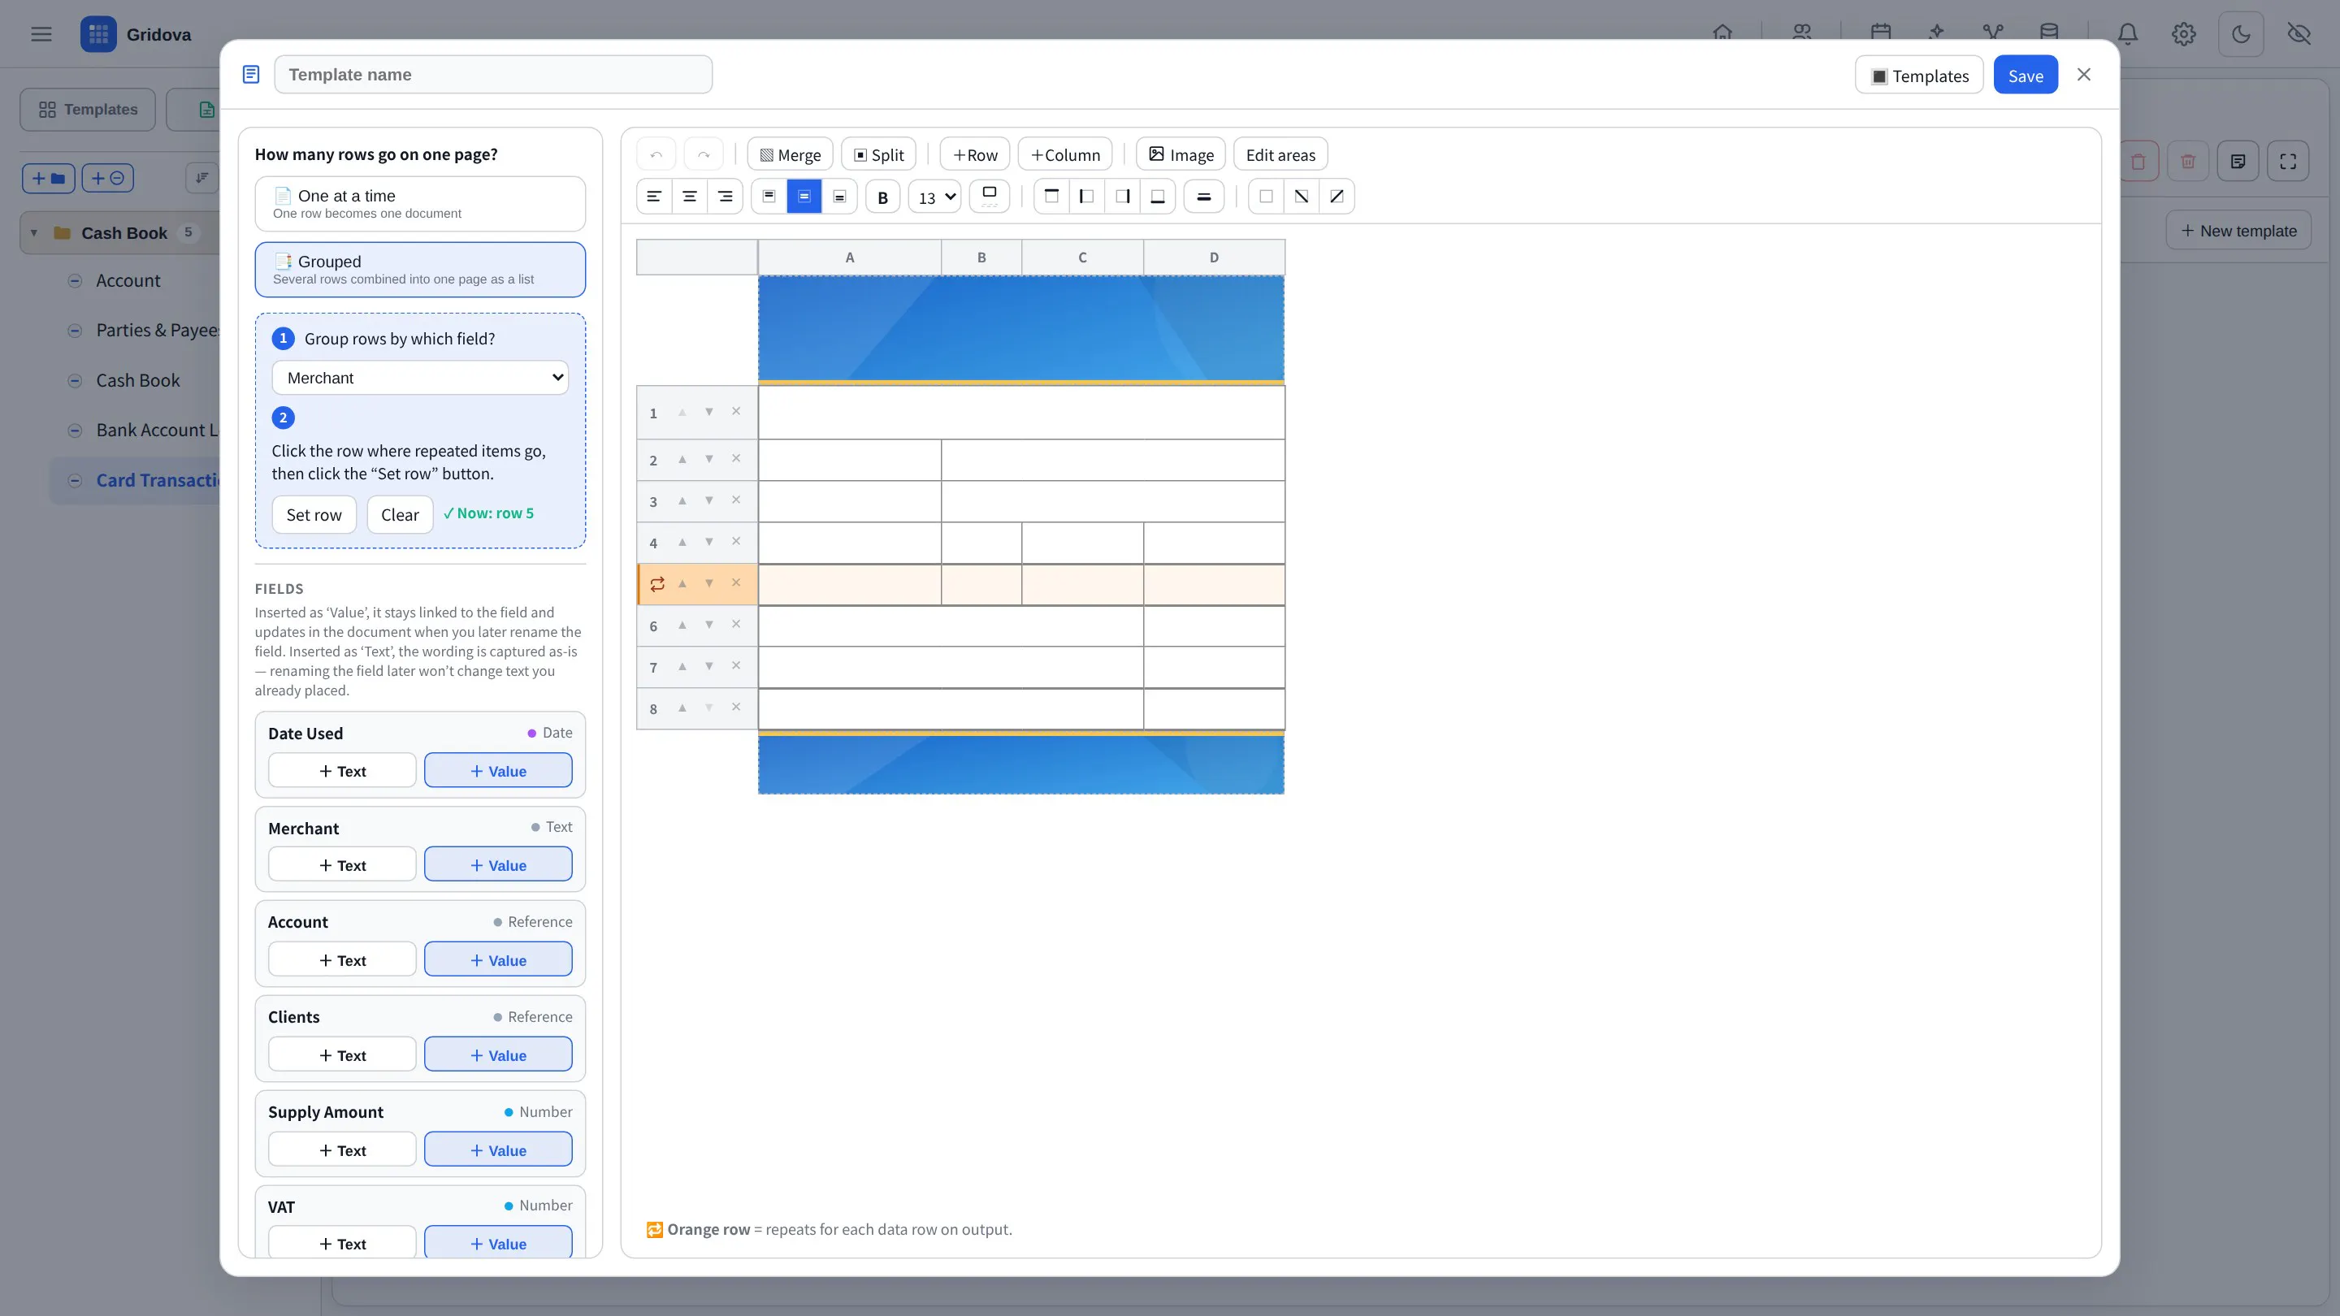This screenshot has width=2340, height=1316.
Task: Open the font size 13 dropdown
Action: [x=934, y=197]
